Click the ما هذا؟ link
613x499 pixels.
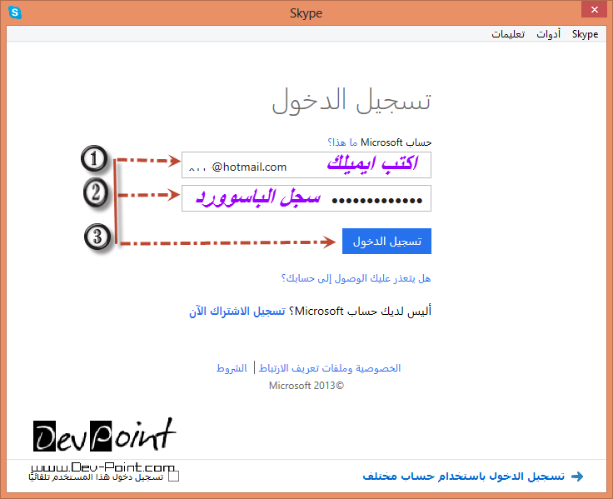click(x=342, y=142)
